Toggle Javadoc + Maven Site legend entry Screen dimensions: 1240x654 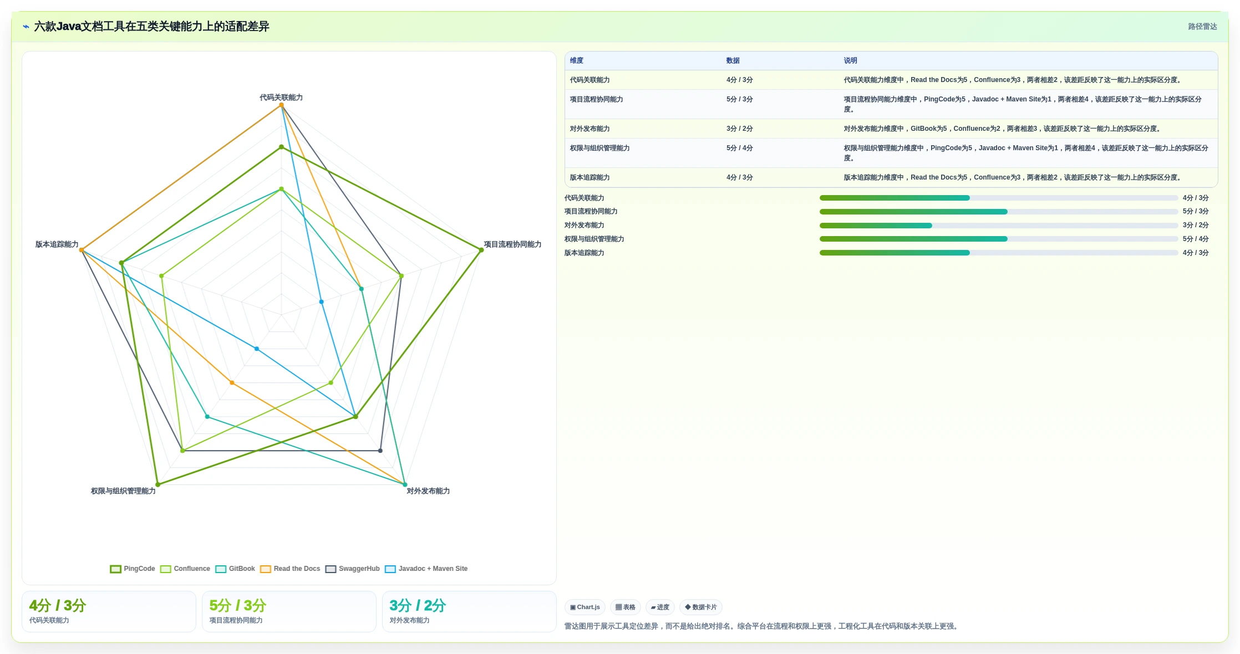[x=426, y=569]
